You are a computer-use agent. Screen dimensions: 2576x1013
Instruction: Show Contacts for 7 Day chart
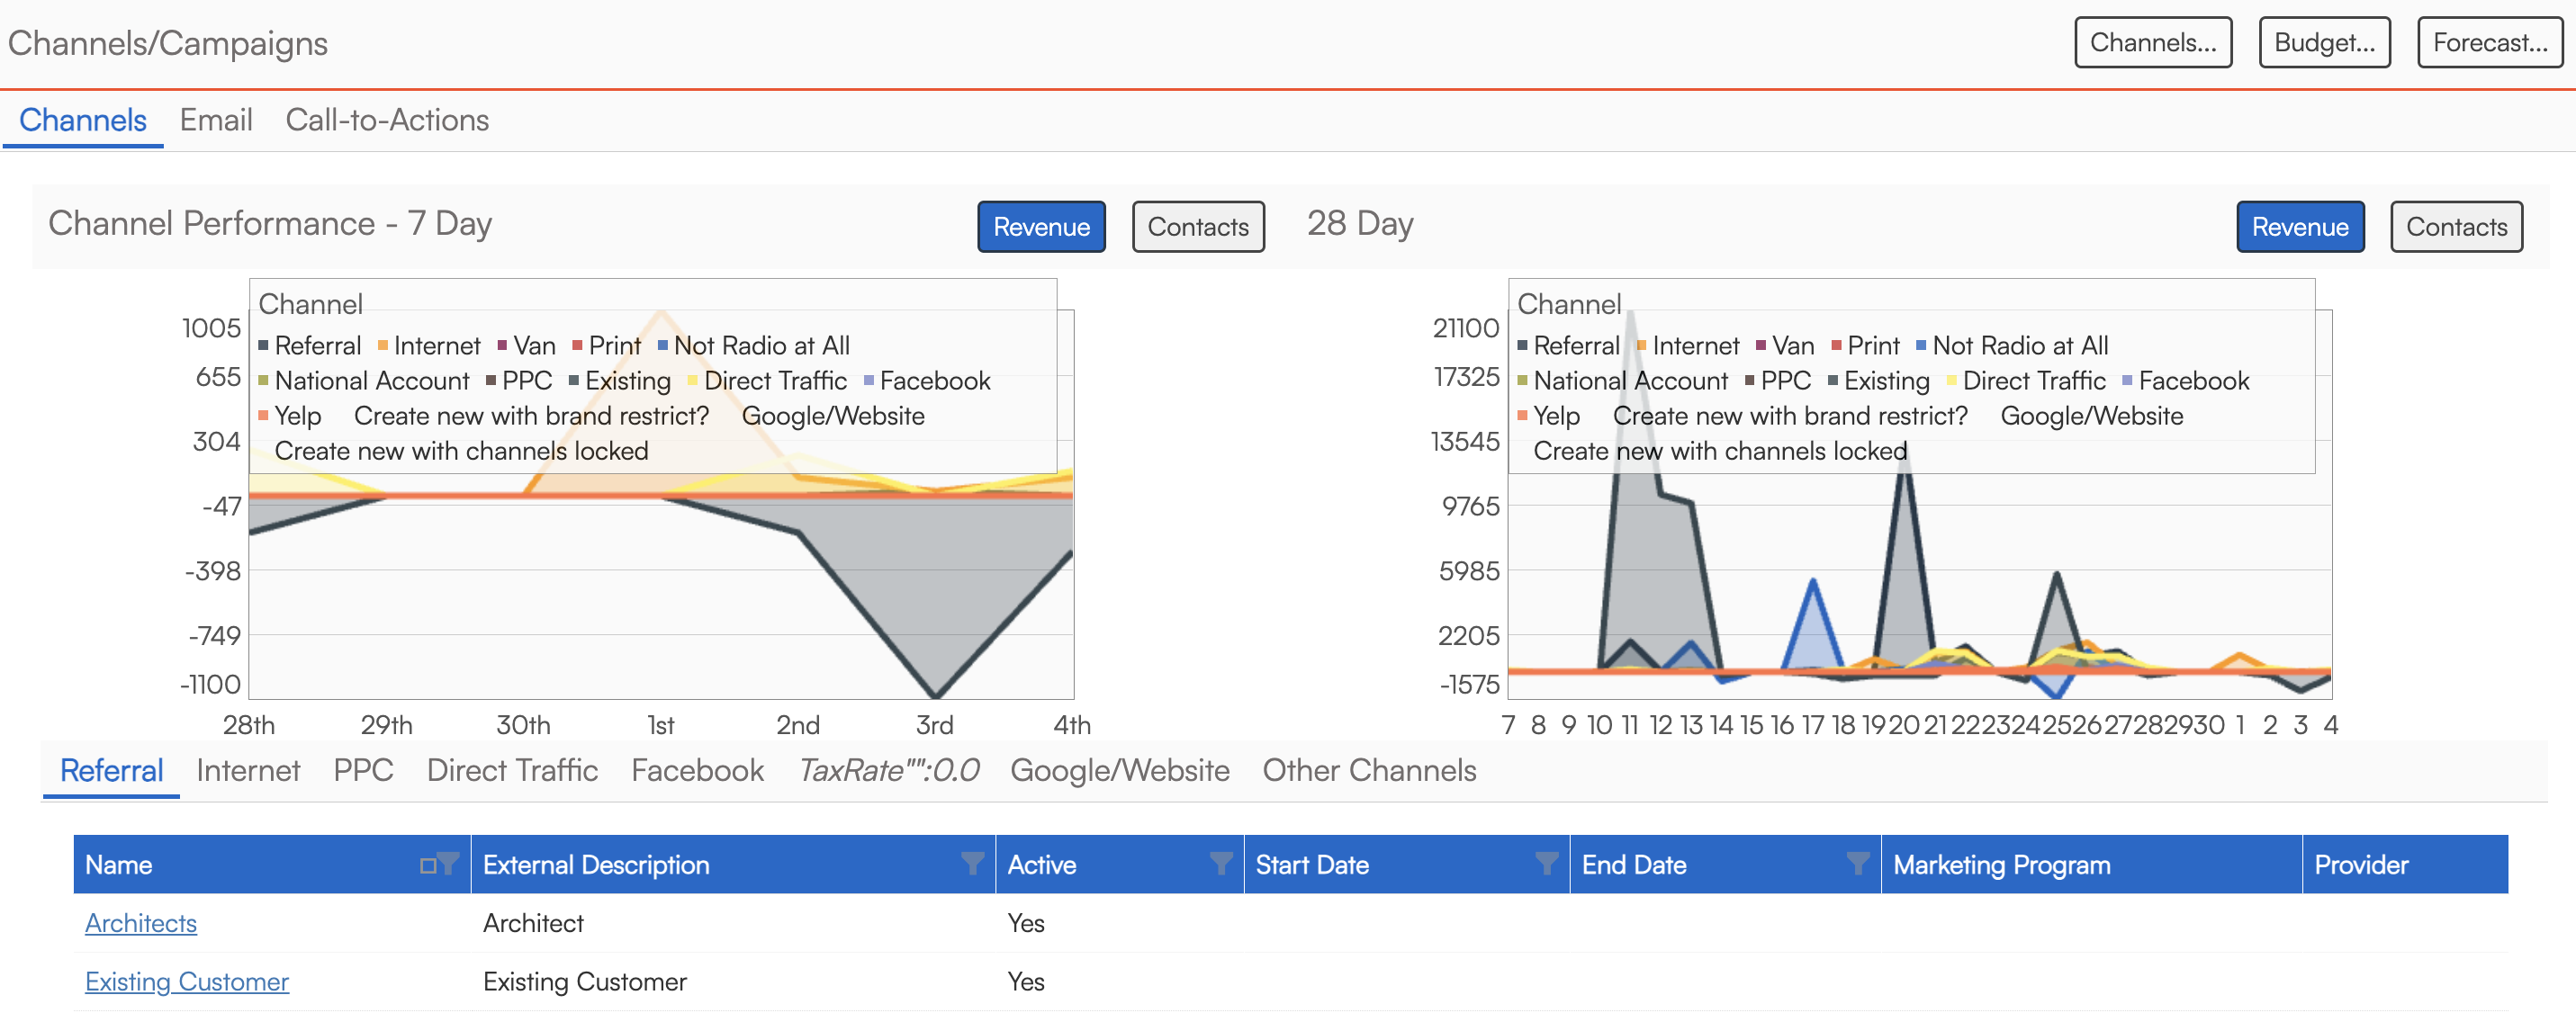pyautogui.click(x=1197, y=227)
